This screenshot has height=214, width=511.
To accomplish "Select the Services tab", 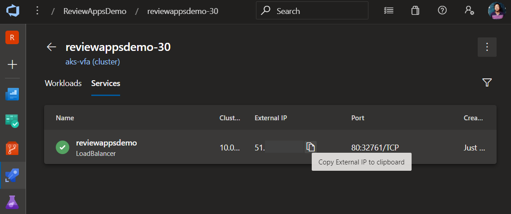I will click(x=106, y=83).
